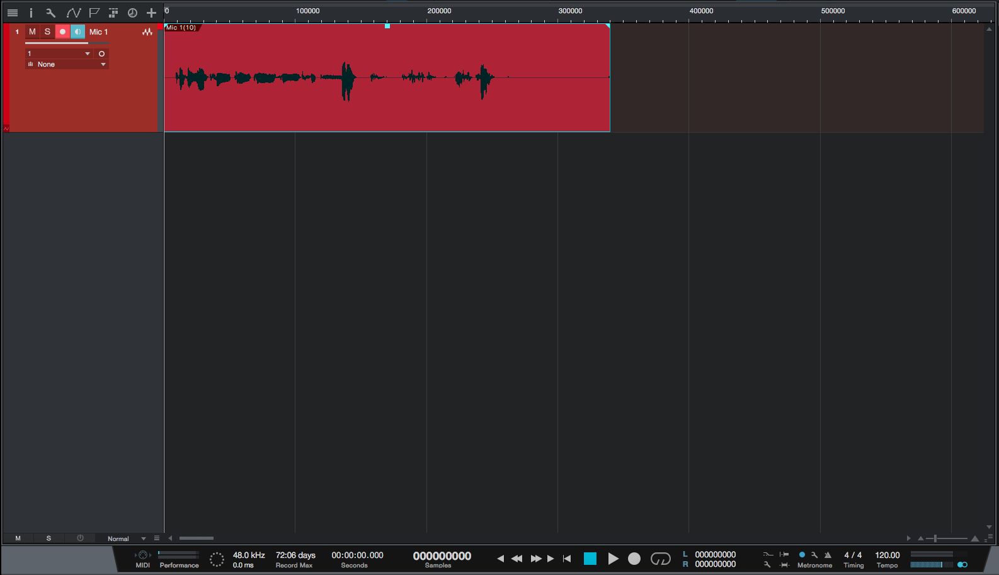
Task: Open the arranger track grid icon
Action: (113, 13)
